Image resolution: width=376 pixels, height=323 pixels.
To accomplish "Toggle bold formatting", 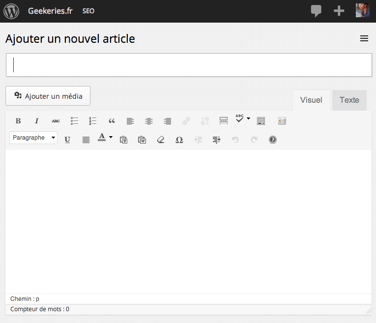I will [x=18, y=121].
